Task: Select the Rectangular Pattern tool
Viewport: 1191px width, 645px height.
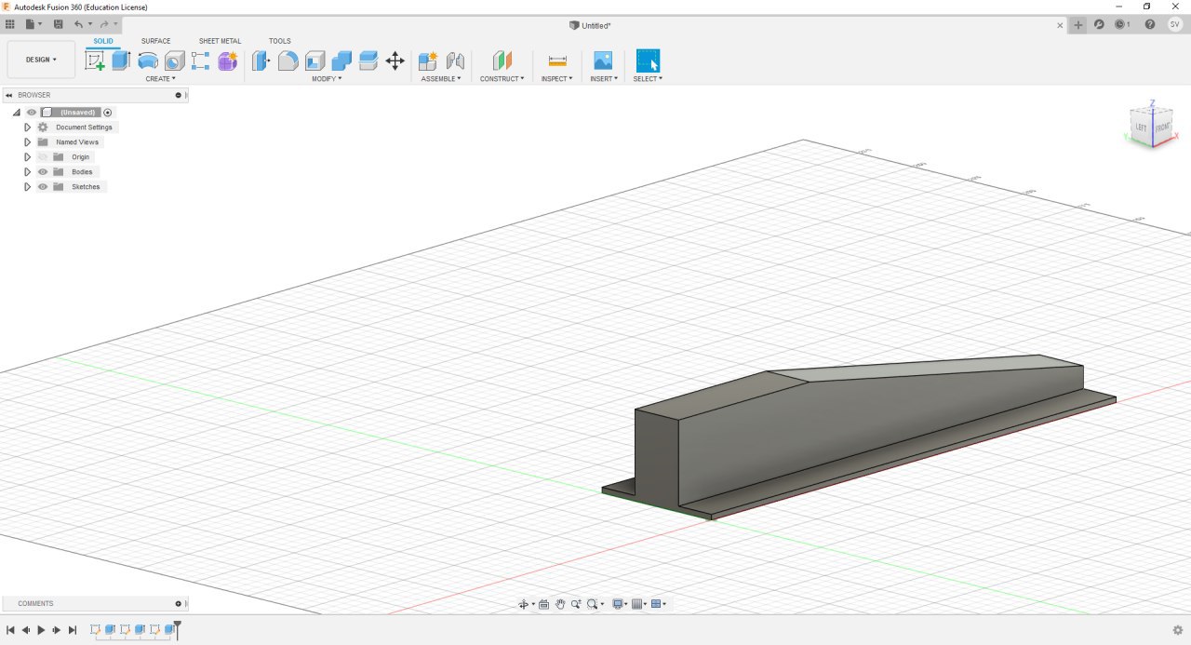Action: 200,61
